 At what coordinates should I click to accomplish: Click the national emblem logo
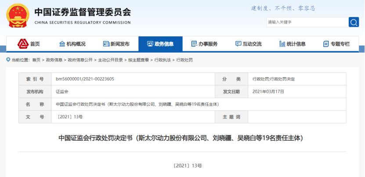coord(18,15)
